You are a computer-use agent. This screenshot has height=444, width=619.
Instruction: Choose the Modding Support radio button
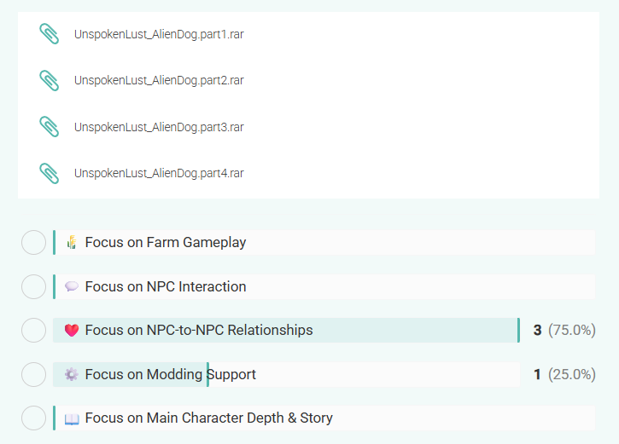click(x=33, y=374)
